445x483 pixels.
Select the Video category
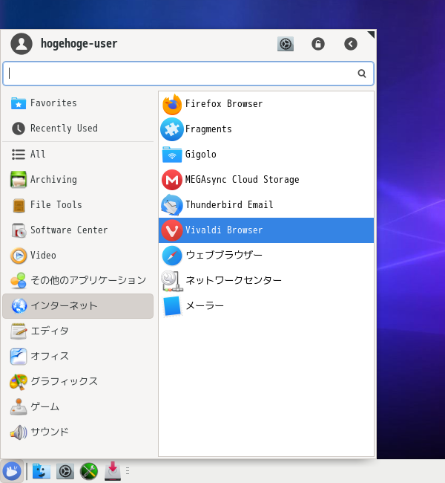(x=78, y=255)
